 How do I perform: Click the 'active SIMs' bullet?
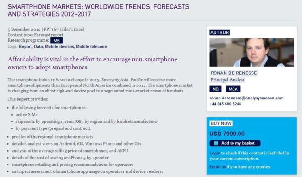click(x=26, y=115)
